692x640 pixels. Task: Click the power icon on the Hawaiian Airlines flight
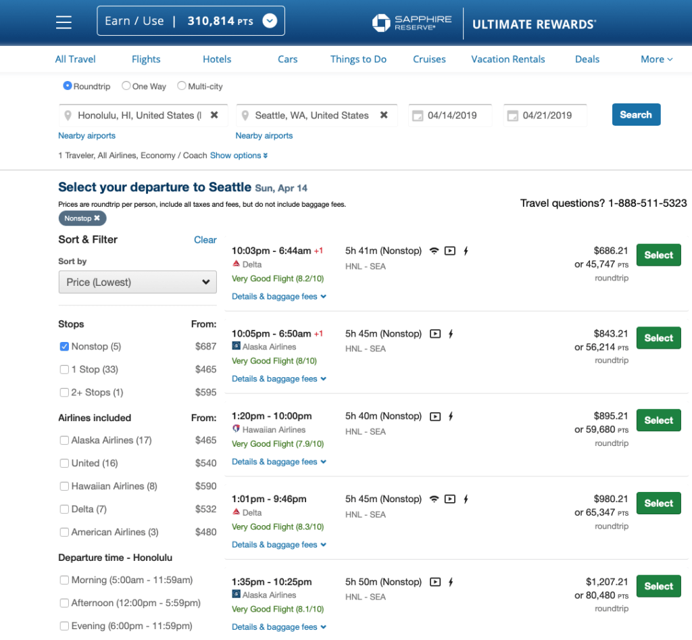click(x=451, y=416)
